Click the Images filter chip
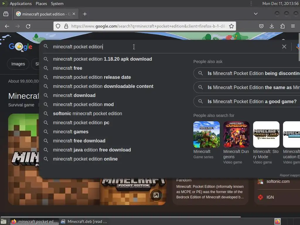 pyautogui.click(x=18, y=64)
